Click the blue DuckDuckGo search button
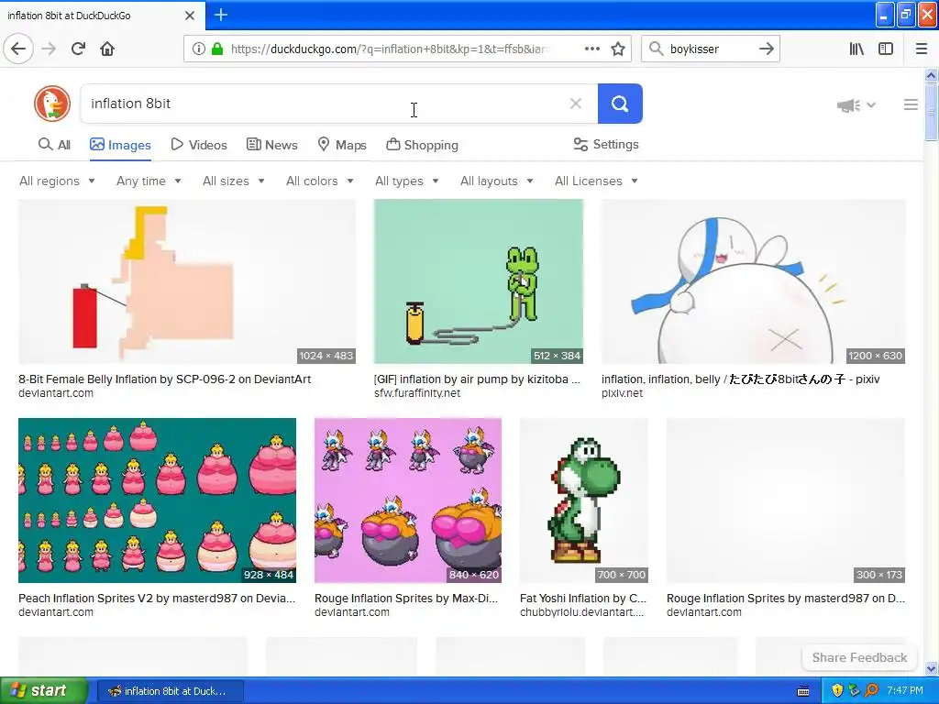939x704 pixels. [620, 104]
